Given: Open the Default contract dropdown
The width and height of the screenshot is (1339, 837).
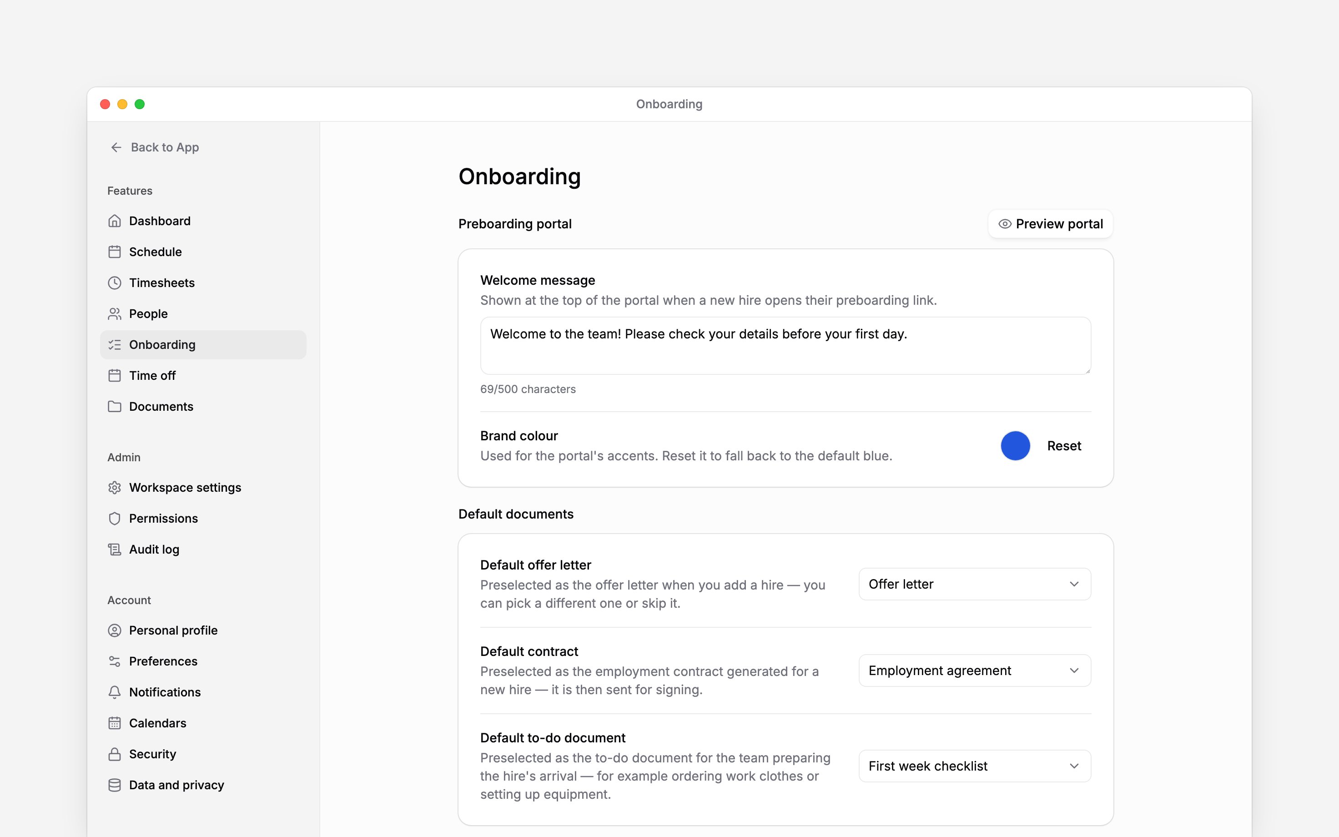Looking at the screenshot, I should [974, 671].
